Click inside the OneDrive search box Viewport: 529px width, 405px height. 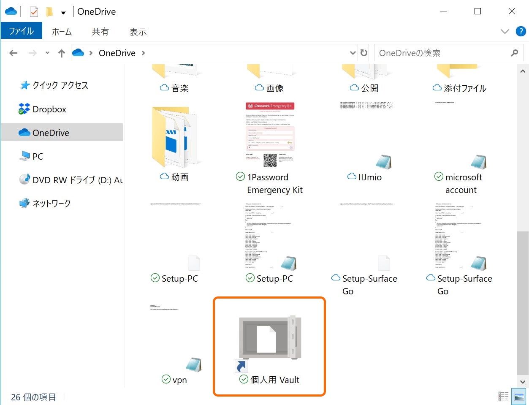pyautogui.click(x=439, y=52)
